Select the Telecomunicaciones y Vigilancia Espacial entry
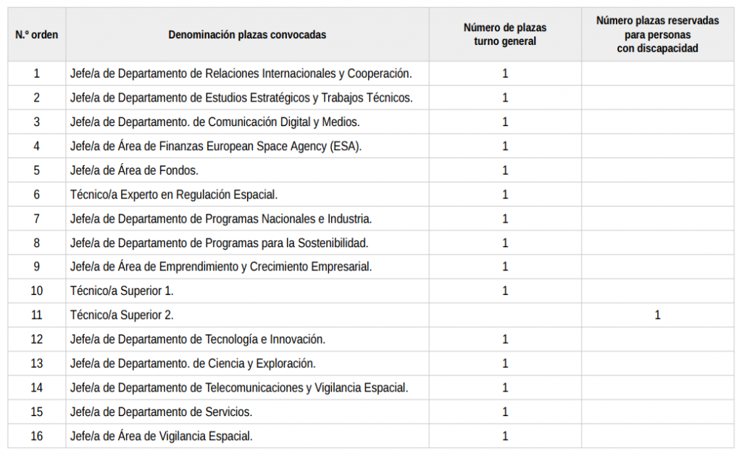Screen dimensions: 742x456 (x=239, y=388)
